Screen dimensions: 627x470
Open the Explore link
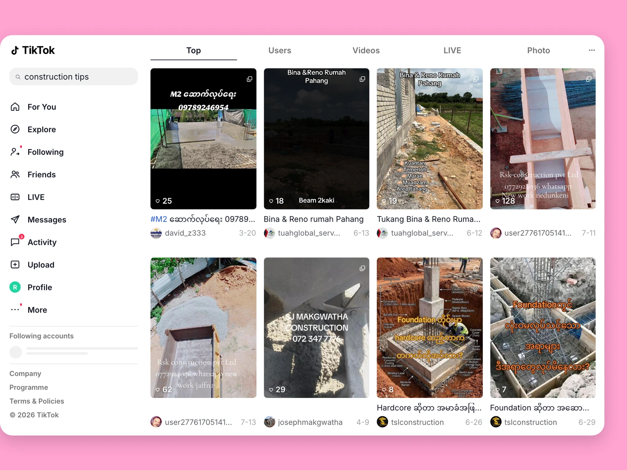[x=42, y=129]
